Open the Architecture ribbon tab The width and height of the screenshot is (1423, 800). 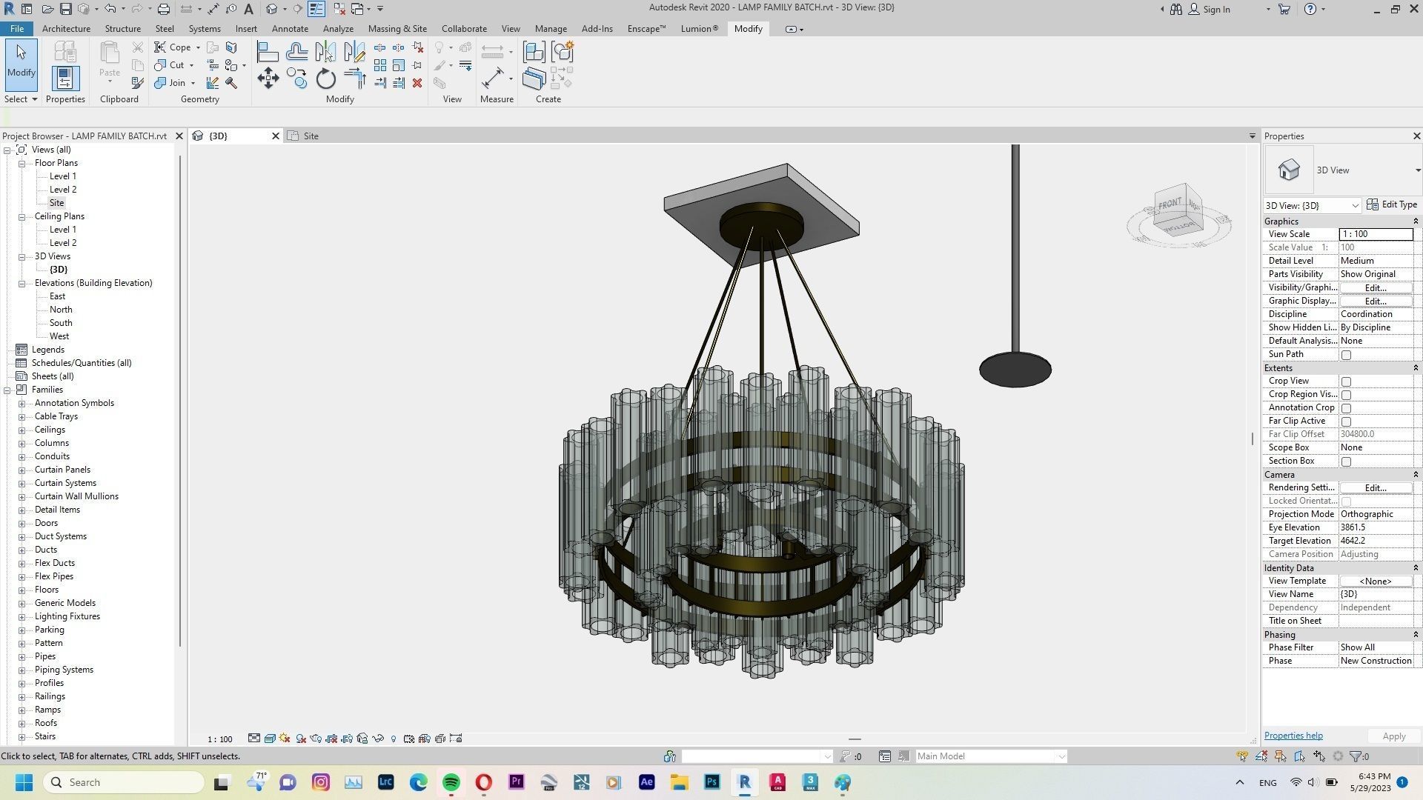[66, 29]
